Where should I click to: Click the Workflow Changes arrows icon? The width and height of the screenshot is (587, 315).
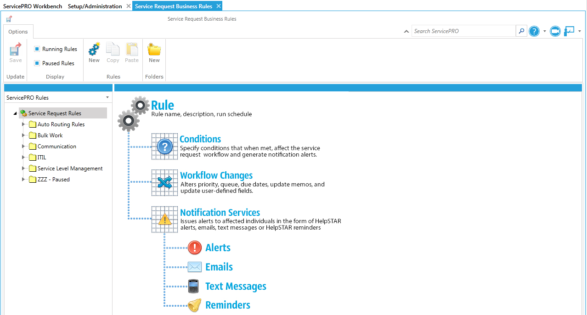tap(165, 182)
